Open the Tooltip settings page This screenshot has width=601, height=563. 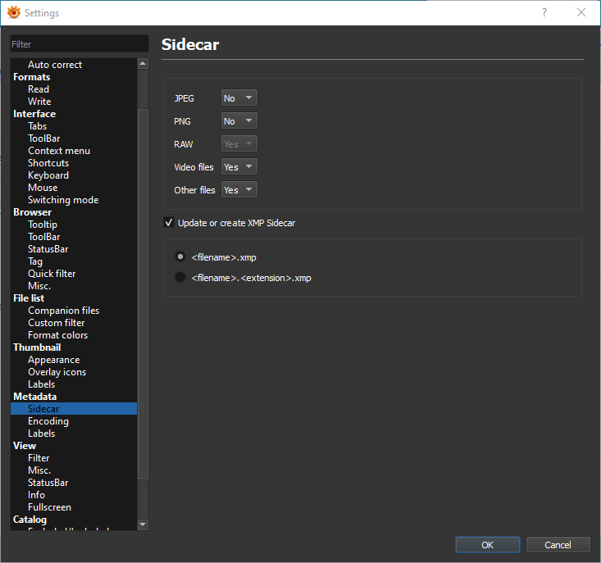pos(43,224)
